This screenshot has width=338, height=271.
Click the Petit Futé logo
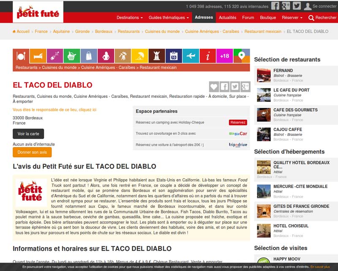point(38,12)
